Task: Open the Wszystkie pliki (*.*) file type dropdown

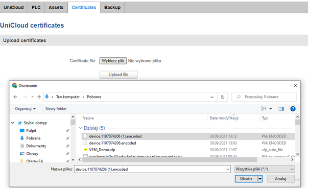Action: click(x=265, y=169)
